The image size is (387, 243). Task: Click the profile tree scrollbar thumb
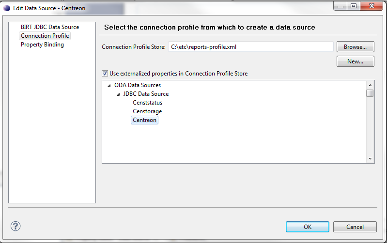click(370, 93)
